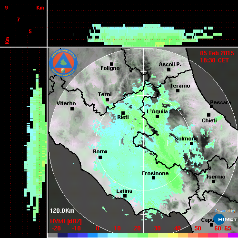The width and height of the screenshot is (238, 238).
Task: Click the 05 Feb 2015 date text
Action: (x=217, y=53)
